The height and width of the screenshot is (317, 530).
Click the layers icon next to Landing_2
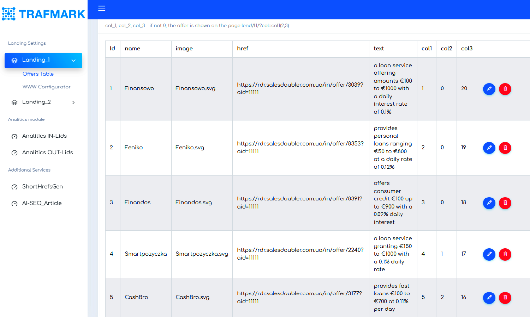pos(14,102)
